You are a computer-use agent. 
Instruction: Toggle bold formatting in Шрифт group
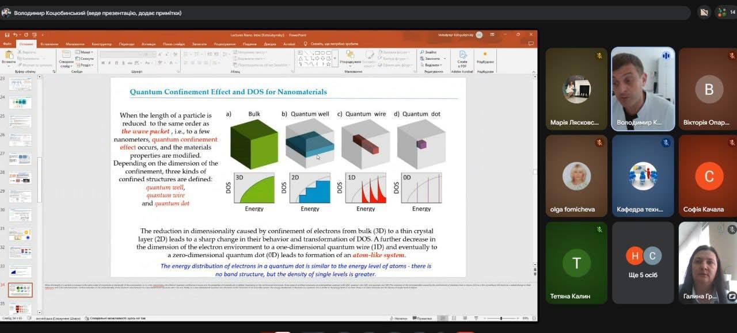click(102, 63)
